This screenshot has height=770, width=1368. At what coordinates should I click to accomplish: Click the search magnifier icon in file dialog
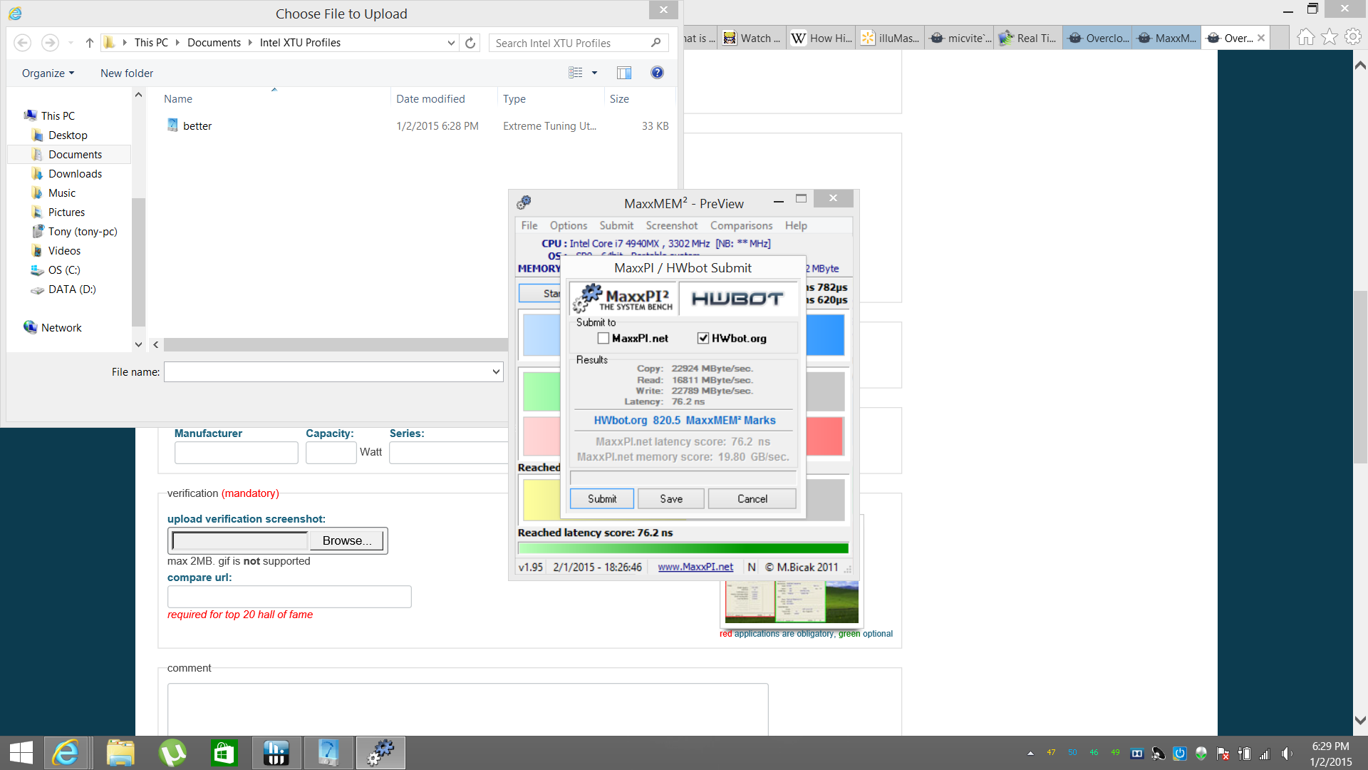[656, 43]
